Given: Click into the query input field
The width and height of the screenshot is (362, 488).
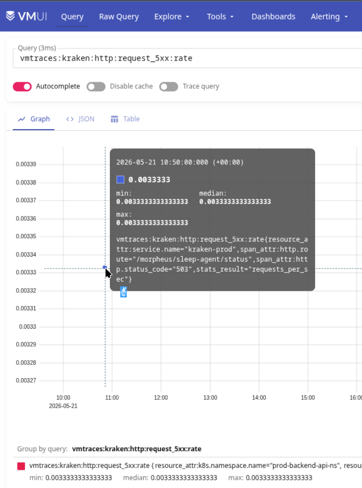Looking at the screenshot, I should (x=188, y=58).
